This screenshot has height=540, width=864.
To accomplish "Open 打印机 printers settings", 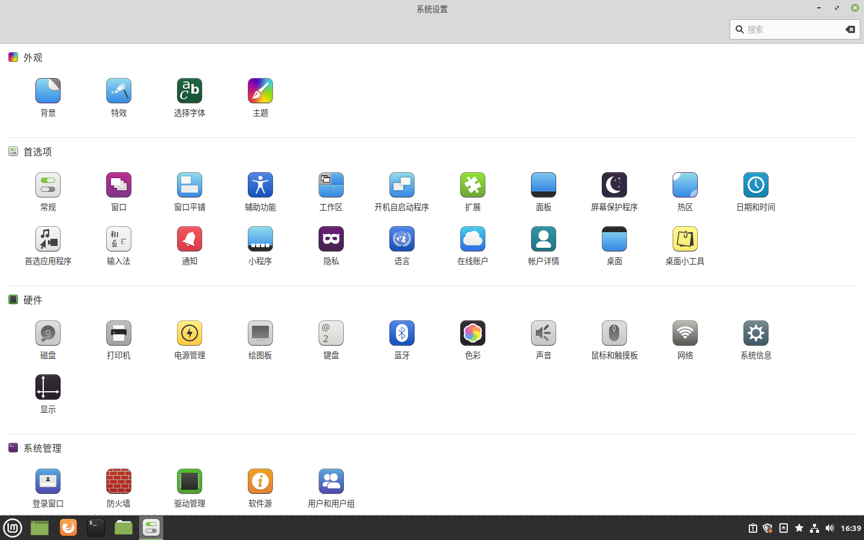I will [119, 340].
